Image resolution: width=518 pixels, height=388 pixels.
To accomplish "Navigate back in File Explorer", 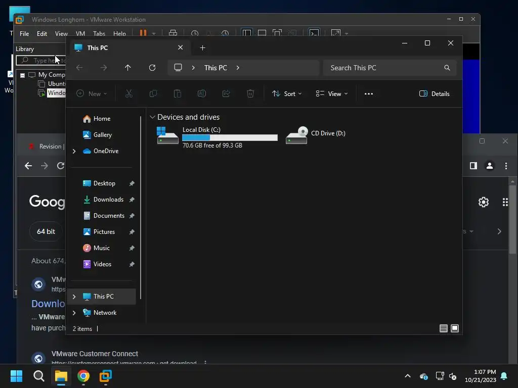I will [x=79, y=68].
